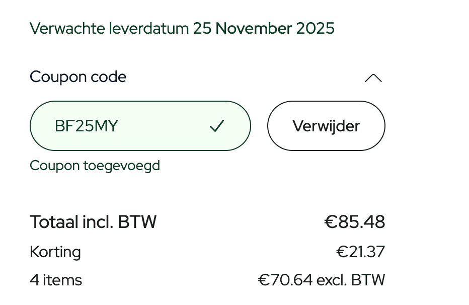Viewport: 469px width, 305px height.
Task: Click the Totaal incl. BTW label
Action: point(93,221)
